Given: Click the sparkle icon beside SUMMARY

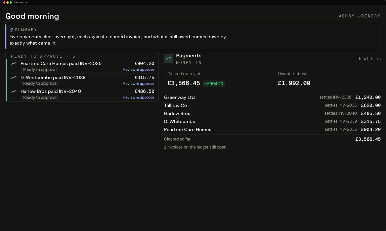Looking at the screenshot, I should tap(11, 30).
